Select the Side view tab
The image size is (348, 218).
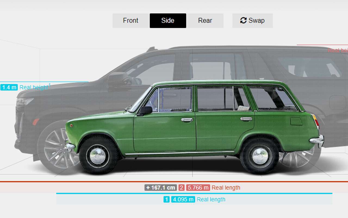coord(168,20)
